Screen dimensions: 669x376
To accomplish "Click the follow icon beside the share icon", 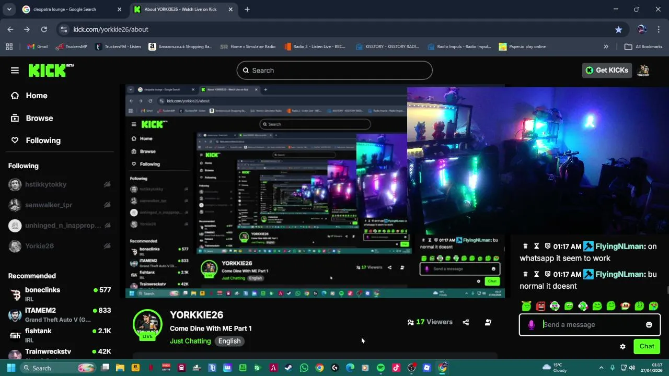I will 488,322.
